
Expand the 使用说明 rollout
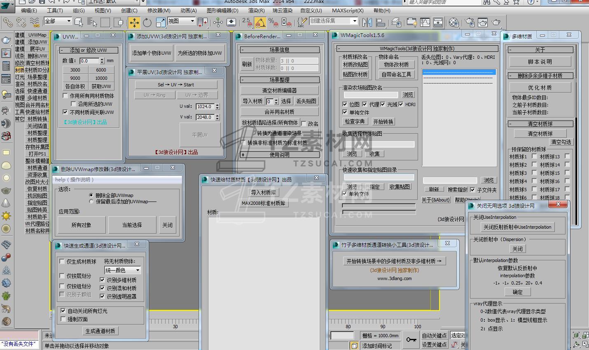[280, 155]
